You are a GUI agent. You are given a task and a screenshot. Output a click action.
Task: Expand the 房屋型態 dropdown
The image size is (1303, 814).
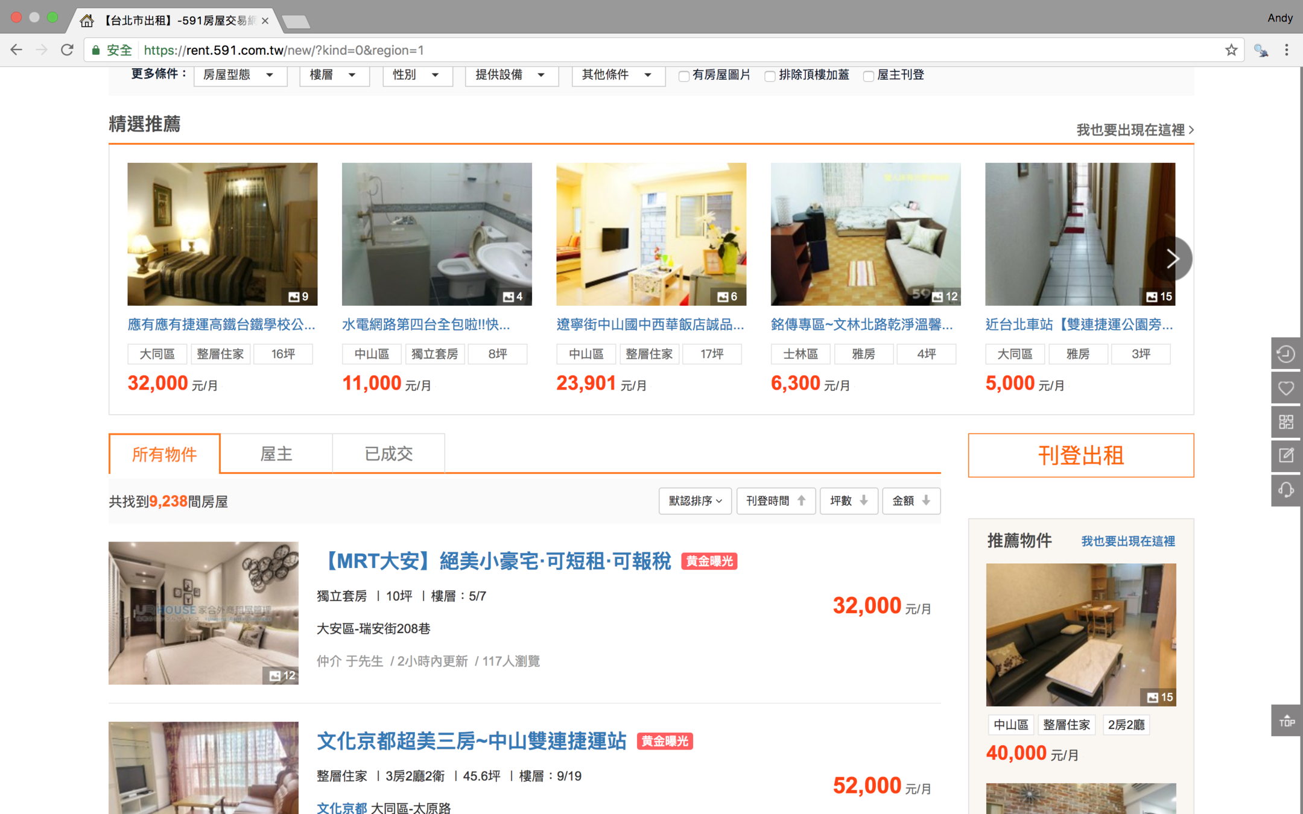click(x=239, y=75)
